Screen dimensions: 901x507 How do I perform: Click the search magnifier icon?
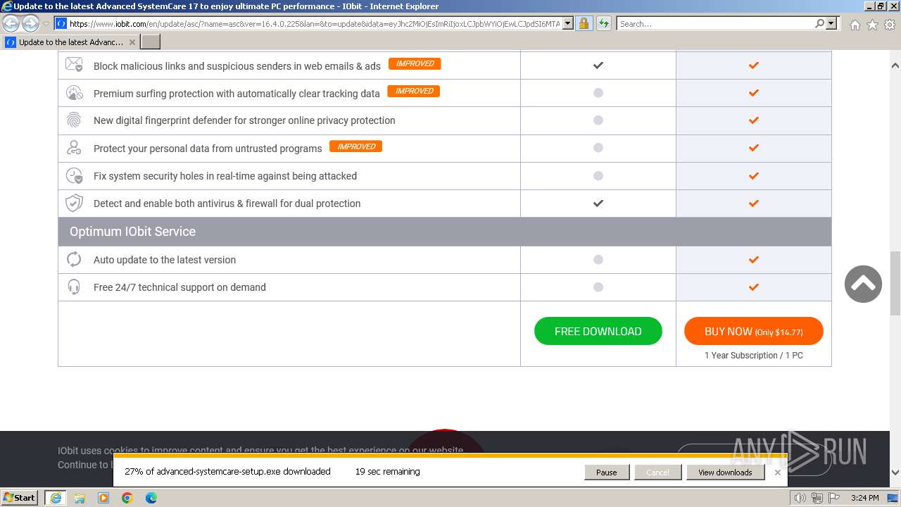click(819, 23)
